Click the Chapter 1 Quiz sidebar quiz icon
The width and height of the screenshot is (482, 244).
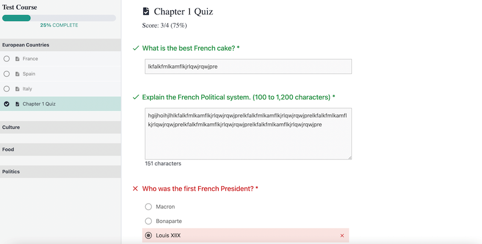tap(17, 104)
